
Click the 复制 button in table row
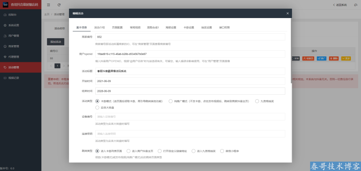(295, 59)
